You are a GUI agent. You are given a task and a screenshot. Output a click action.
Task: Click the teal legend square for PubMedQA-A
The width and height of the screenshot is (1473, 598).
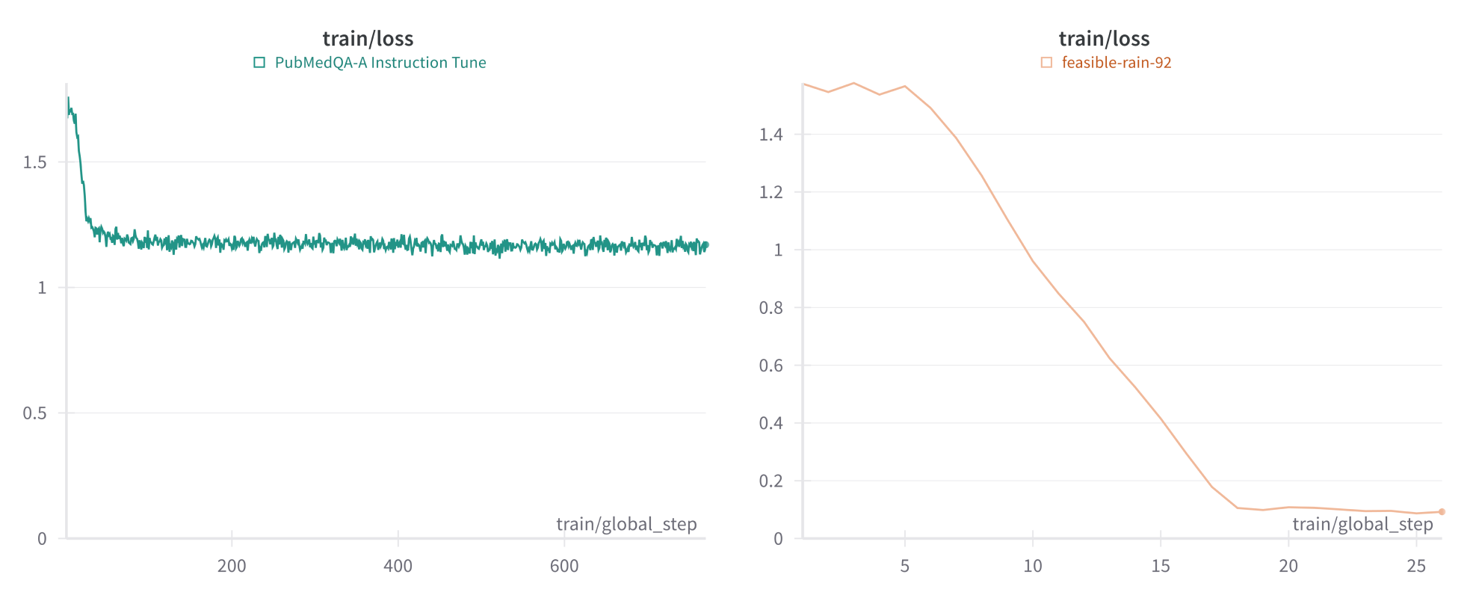(x=259, y=63)
